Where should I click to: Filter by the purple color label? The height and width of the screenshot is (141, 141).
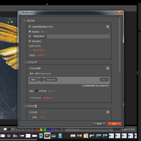52,129
